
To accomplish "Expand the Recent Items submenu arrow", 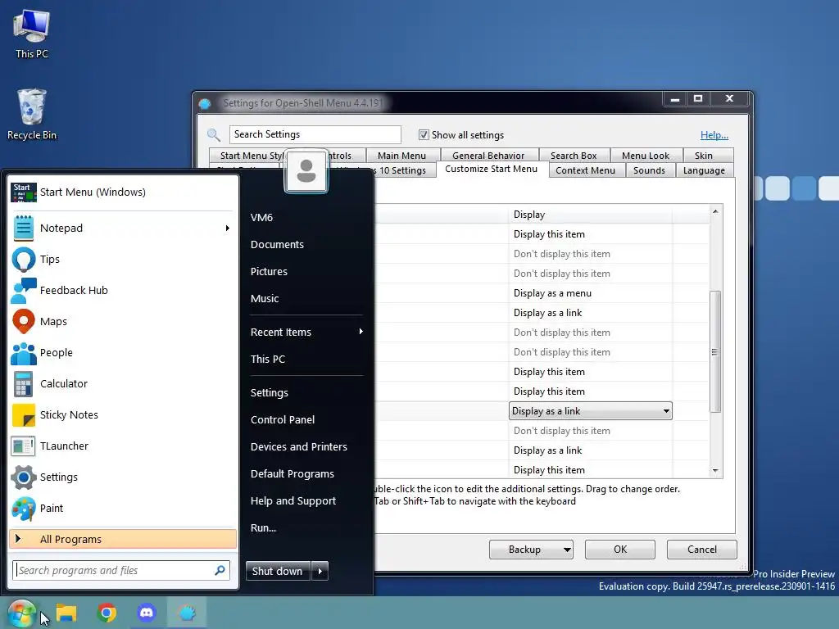I will 361,332.
